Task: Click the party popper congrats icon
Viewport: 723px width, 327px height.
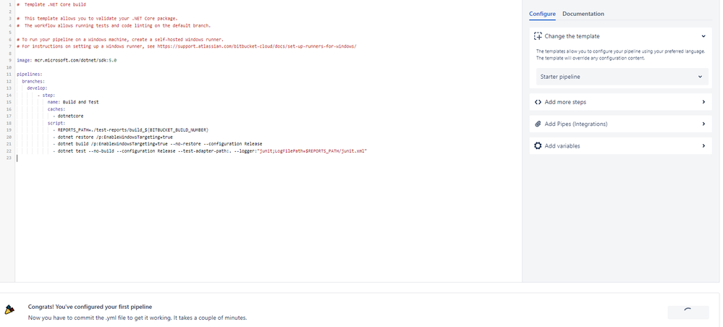Action: (x=9, y=310)
